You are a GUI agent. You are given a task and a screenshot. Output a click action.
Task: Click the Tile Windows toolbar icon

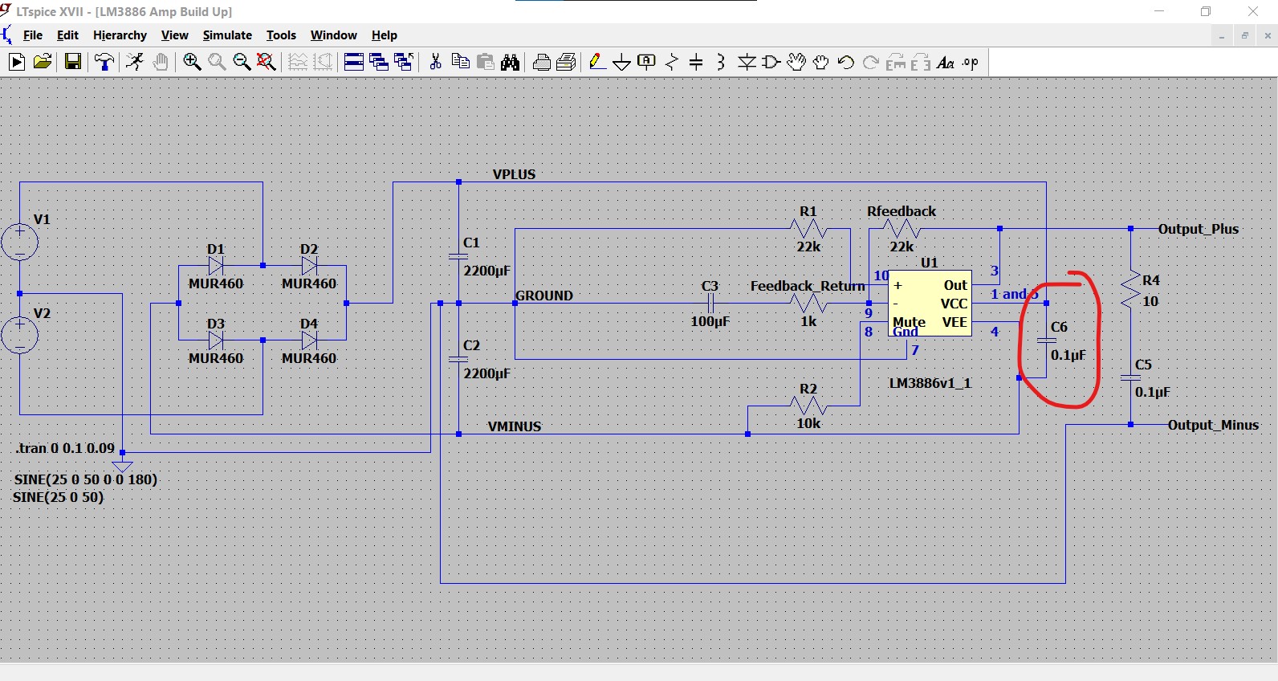[353, 63]
